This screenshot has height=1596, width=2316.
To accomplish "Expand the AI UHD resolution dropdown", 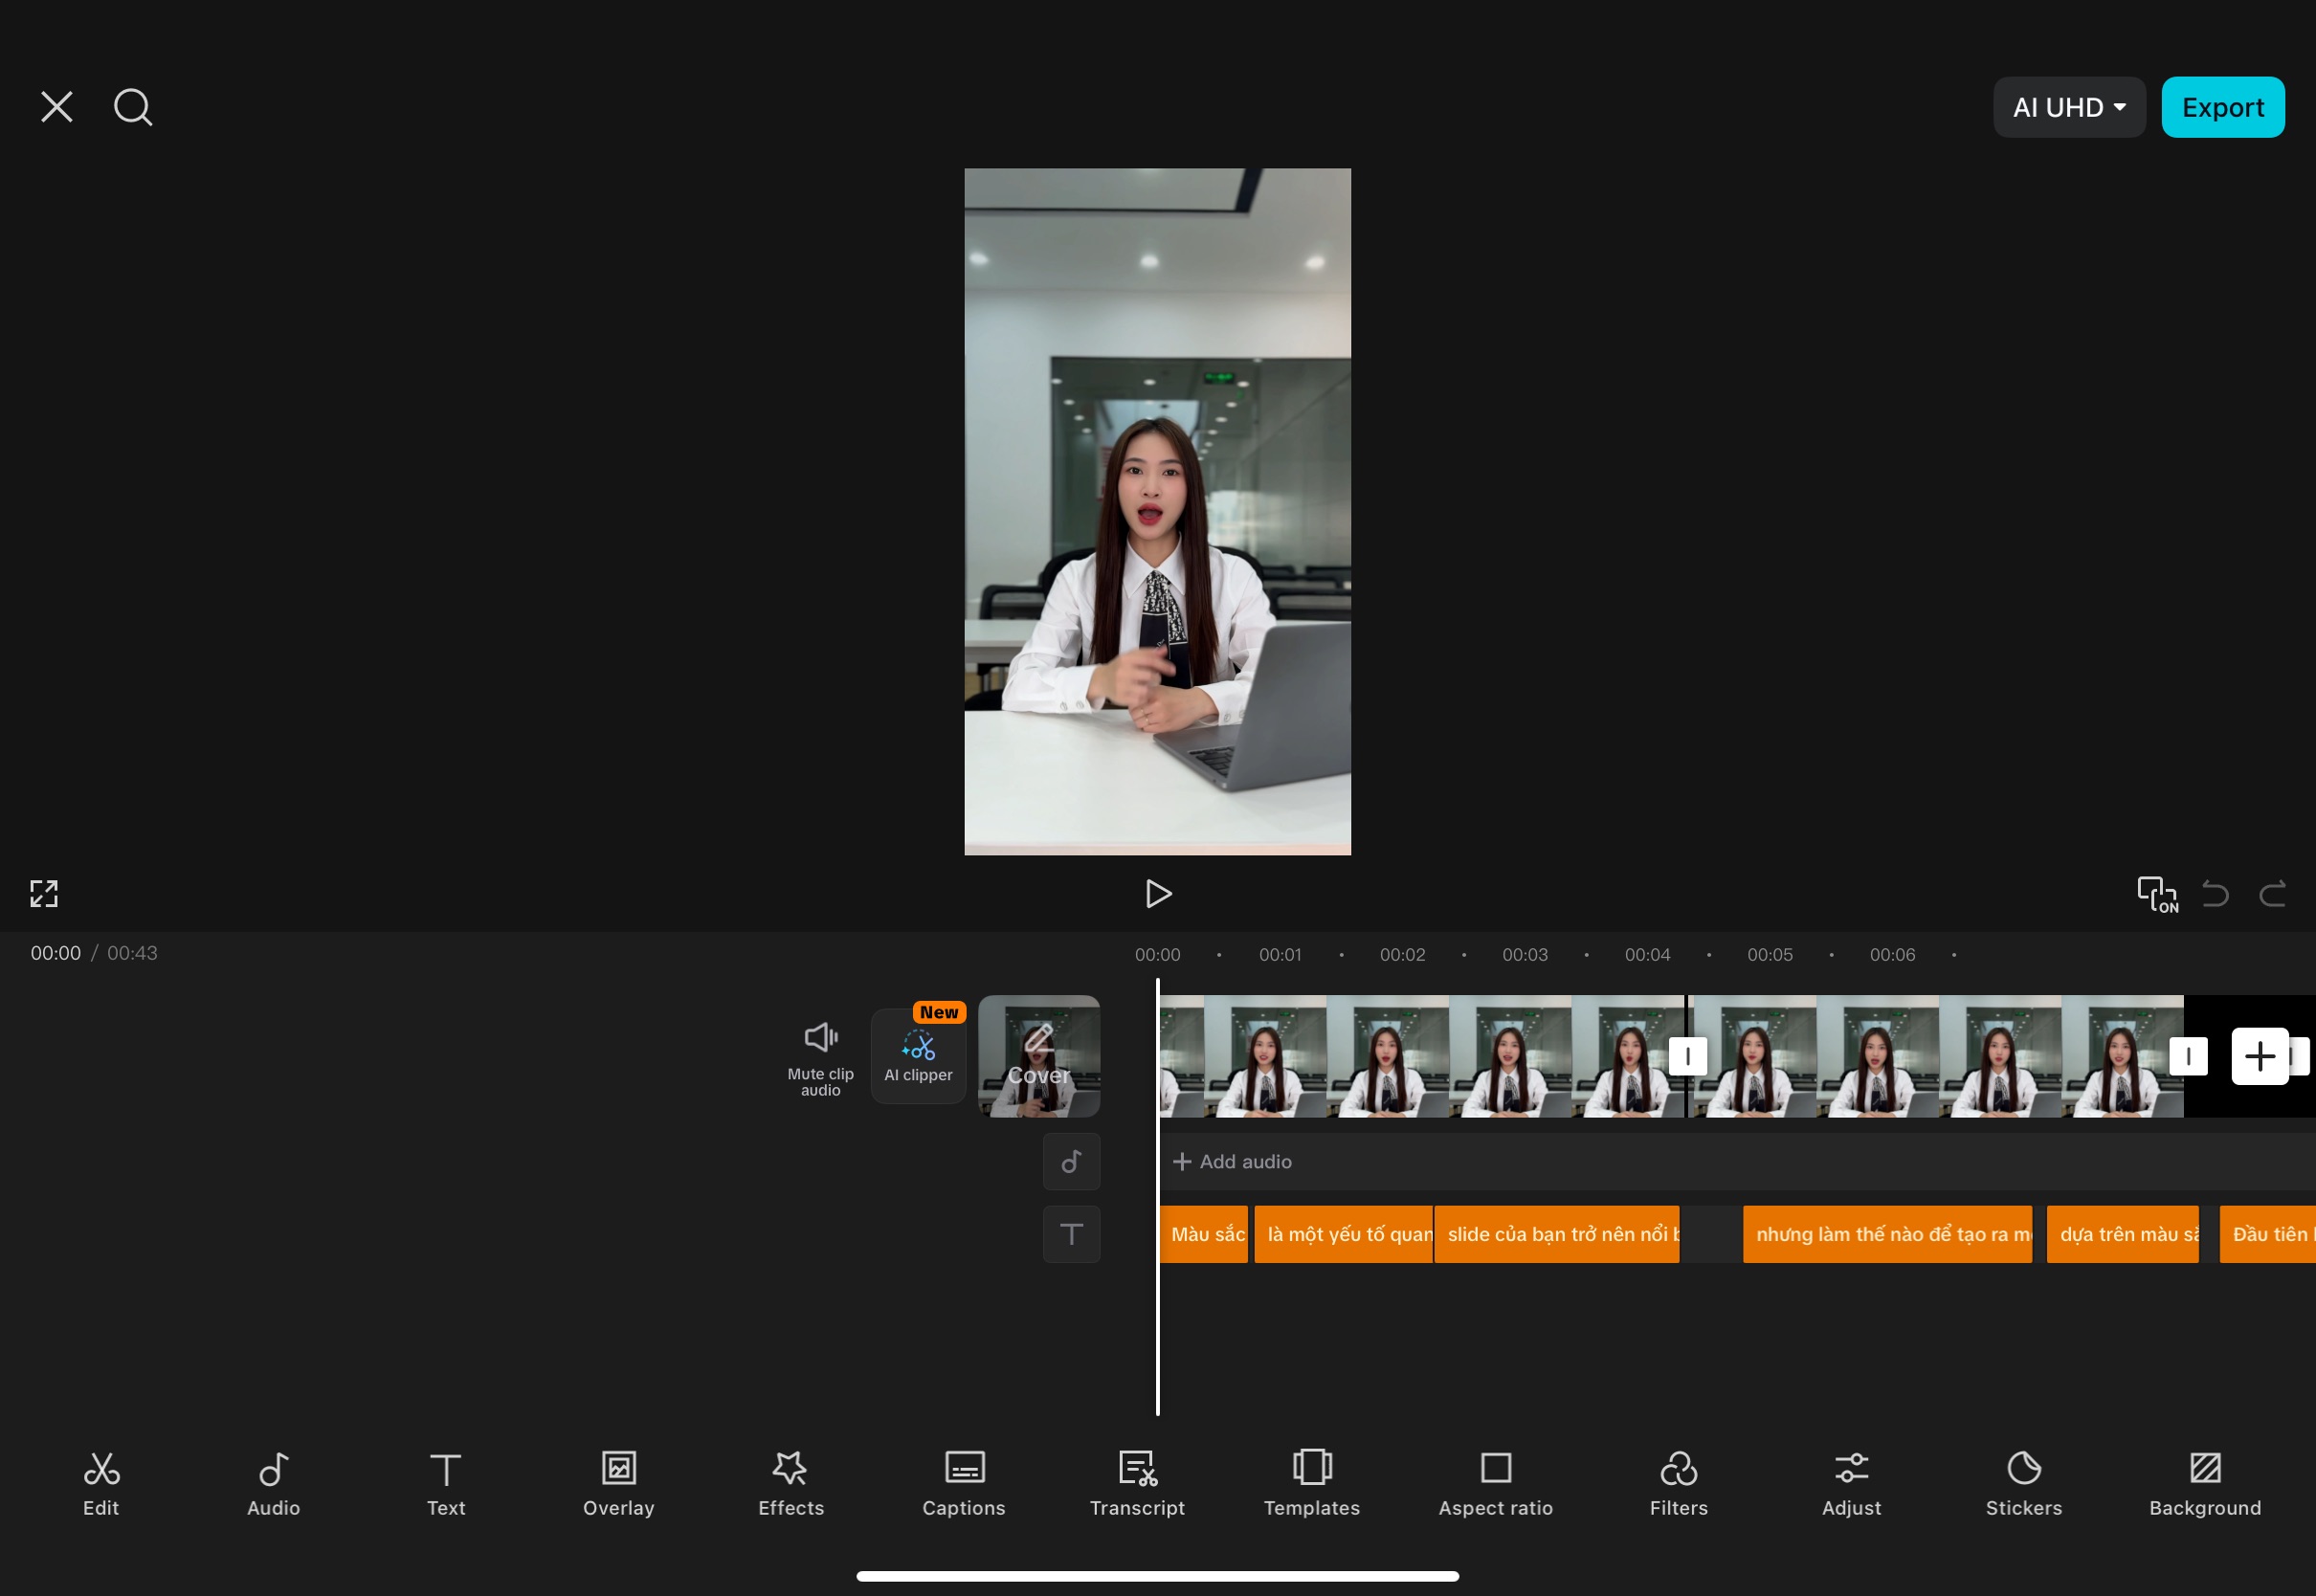I will coord(2068,107).
